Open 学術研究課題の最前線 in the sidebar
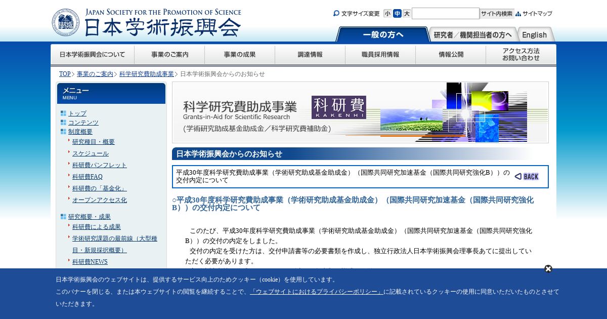Screen dimensions: 607x319 115,244
